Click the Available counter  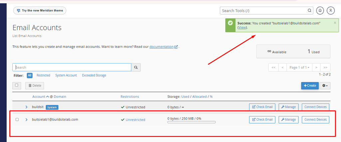coord(277,52)
